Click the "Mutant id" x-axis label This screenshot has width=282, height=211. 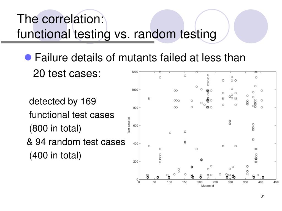click(208, 186)
